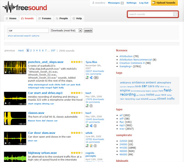Filter by Creative Commons 0 license

pos(132,63)
